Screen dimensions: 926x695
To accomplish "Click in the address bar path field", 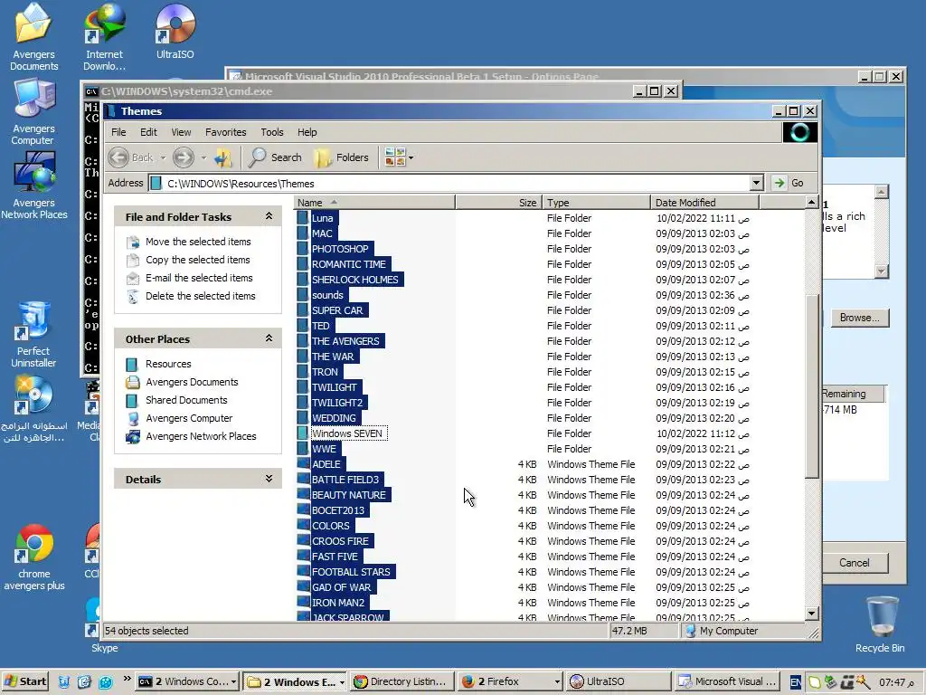I will point(449,183).
